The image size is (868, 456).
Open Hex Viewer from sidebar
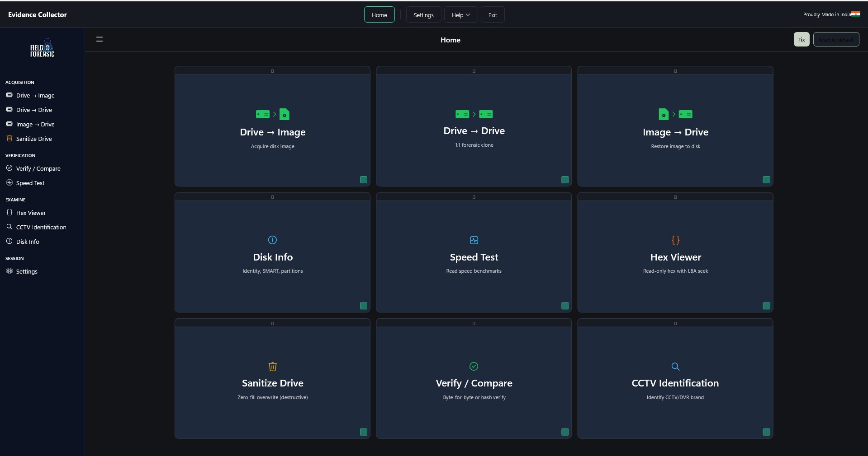tap(31, 213)
